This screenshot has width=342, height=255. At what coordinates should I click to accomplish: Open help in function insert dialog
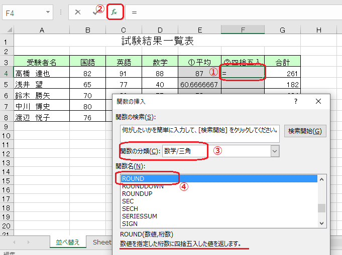click(x=295, y=101)
